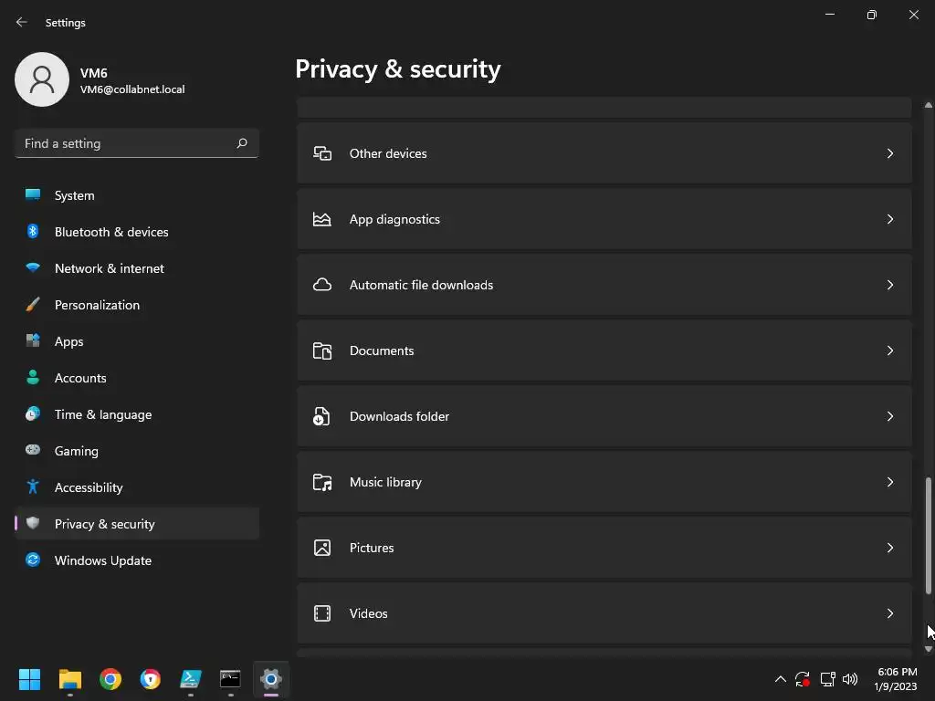Screen dimensions: 935x701
Task: Expand the Videos row chevron
Action: point(890,613)
